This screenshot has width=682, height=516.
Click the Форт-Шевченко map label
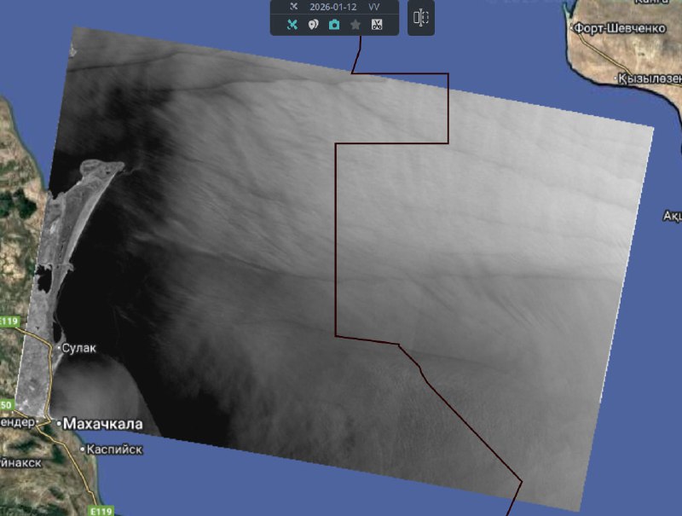(618, 28)
